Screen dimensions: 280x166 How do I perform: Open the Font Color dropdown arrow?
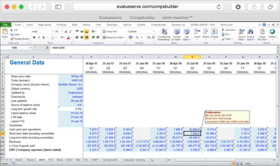(x=71, y=37)
